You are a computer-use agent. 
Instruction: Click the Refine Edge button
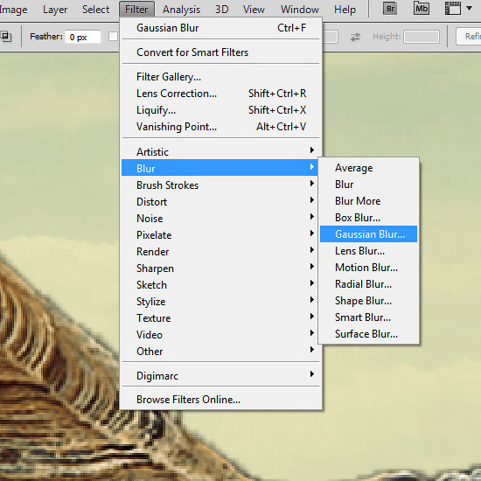coord(469,37)
